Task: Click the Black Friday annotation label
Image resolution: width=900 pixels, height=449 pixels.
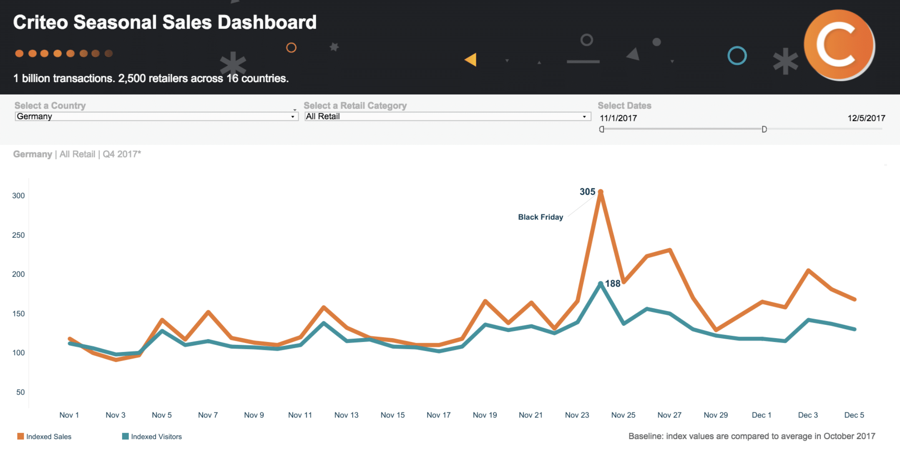Action: (541, 217)
